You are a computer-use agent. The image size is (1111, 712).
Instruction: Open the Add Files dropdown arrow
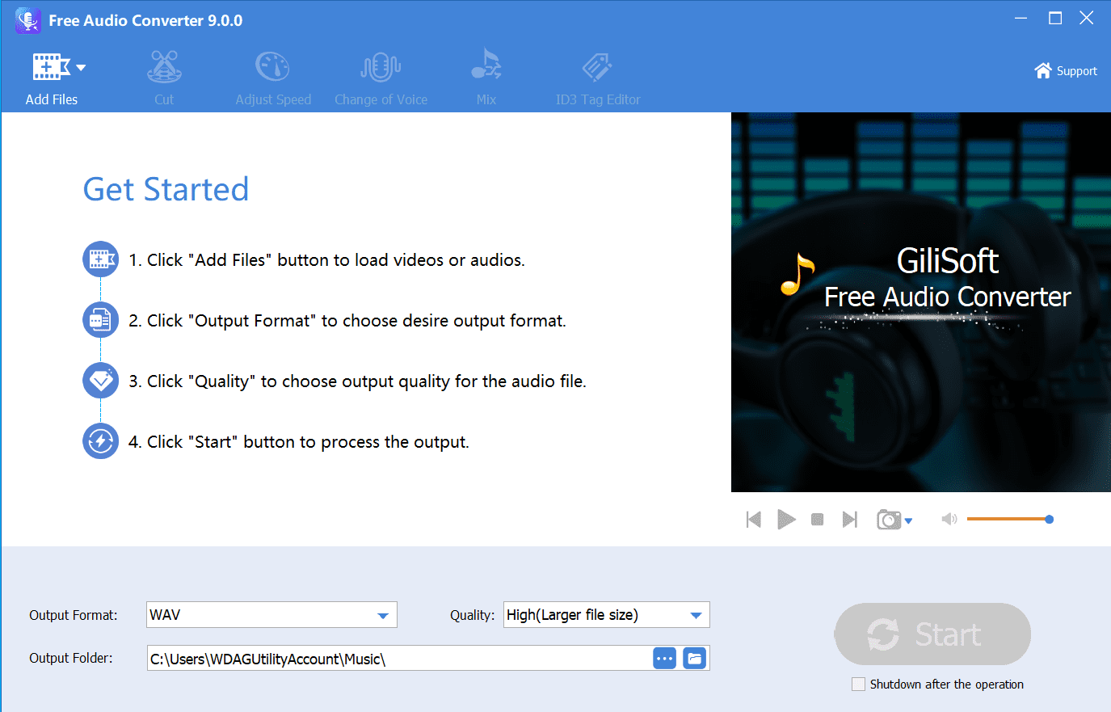(x=81, y=68)
